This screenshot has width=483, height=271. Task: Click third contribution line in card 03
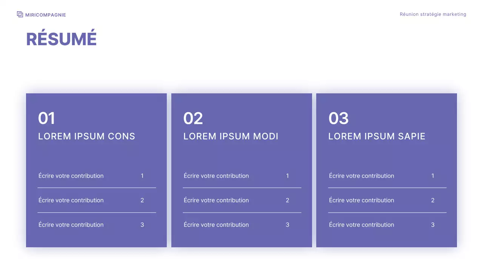[361, 225]
